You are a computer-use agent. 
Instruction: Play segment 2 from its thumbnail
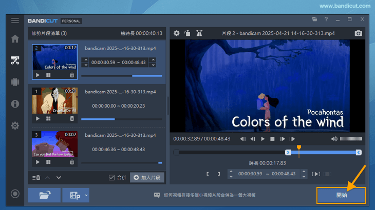pyautogui.click(x=38, y=75)
